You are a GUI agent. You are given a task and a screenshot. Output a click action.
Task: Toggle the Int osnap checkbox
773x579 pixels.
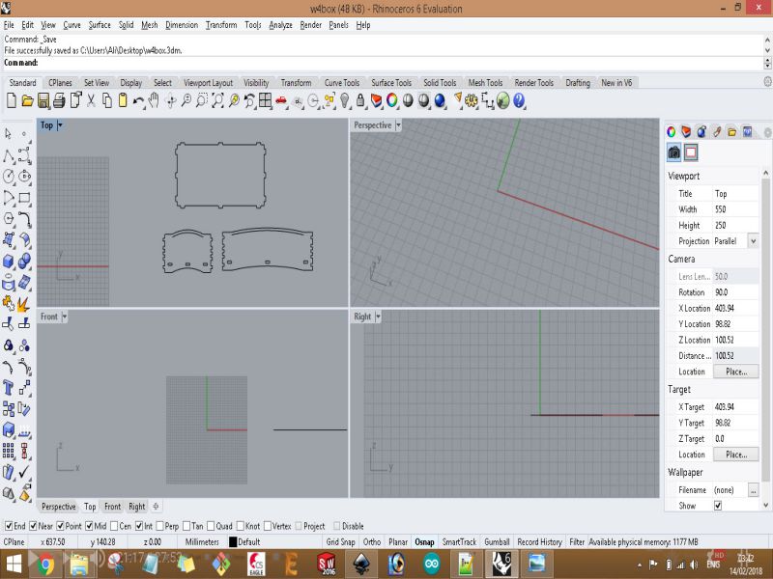[x=139, y=526]
